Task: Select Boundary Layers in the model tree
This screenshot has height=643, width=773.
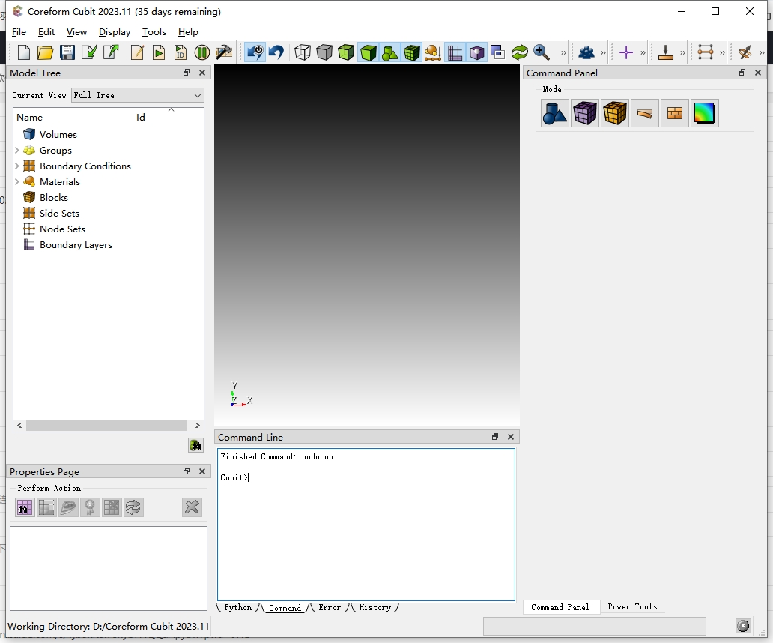Action: (x=76, y=245)
